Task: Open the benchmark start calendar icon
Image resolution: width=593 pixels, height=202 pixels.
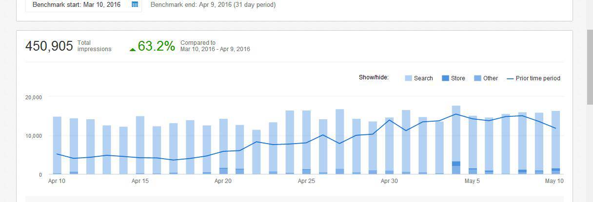Action: (x=135, y=4)
